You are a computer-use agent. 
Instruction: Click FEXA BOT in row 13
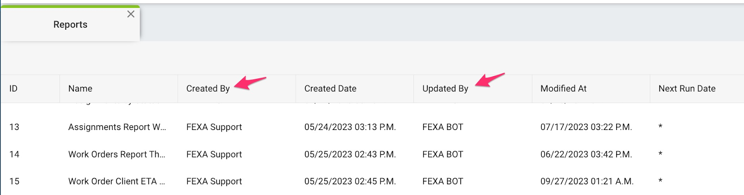coord(443,127)
